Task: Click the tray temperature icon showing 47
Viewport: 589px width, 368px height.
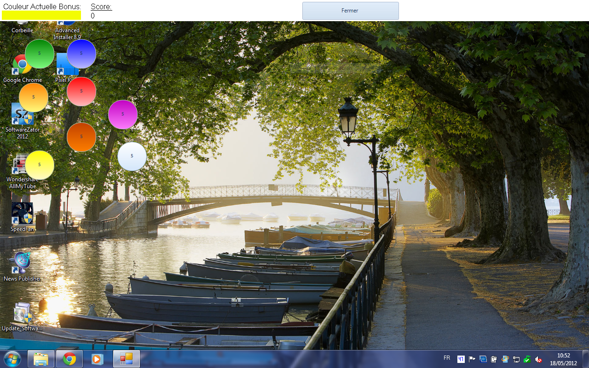Action: point(461,359)
